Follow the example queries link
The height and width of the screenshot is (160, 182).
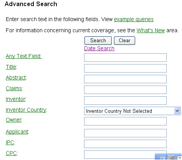click(x=134, y=19)
